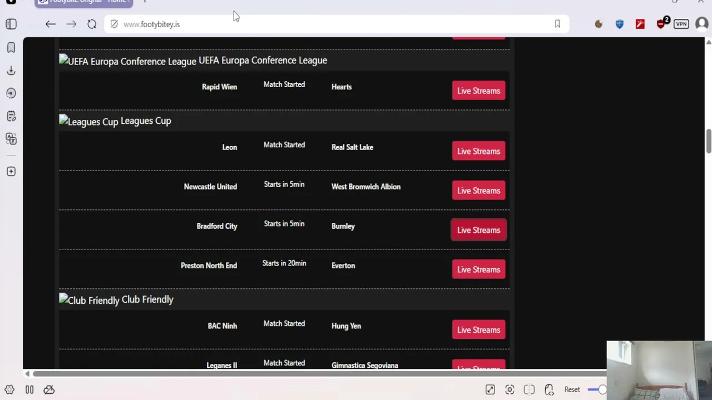Screen dimensions: 712x400
Task: Click the Leganes II team name
Action: [222, 366]
